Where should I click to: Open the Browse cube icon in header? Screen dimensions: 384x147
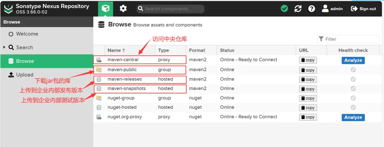click(106, 8)
